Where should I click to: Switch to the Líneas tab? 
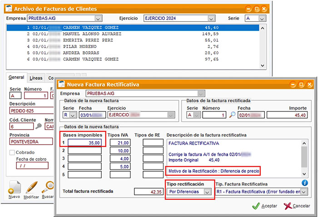36,78
